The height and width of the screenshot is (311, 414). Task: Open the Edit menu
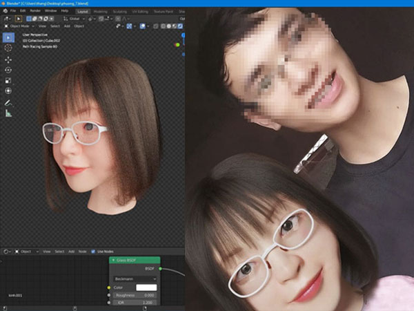[x=23, y=11]
